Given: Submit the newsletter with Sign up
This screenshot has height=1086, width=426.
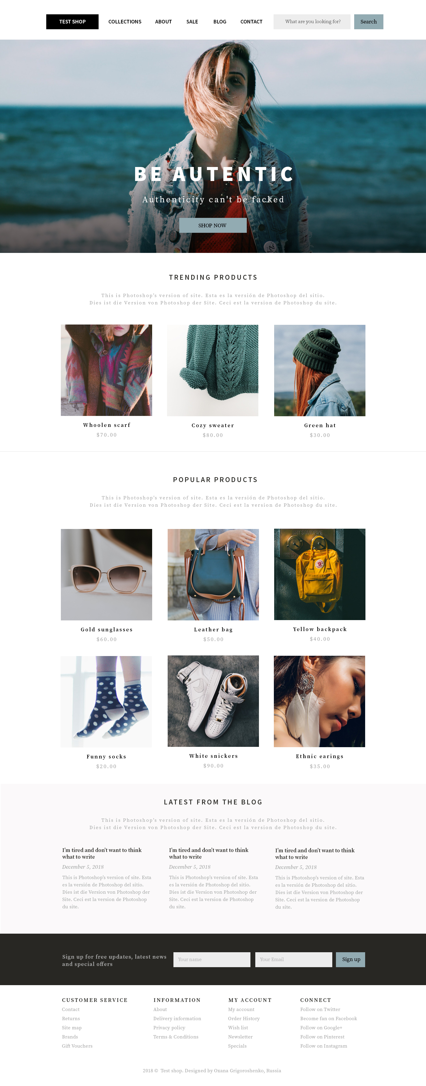Looking at the screenshot, I should point(351,960).
